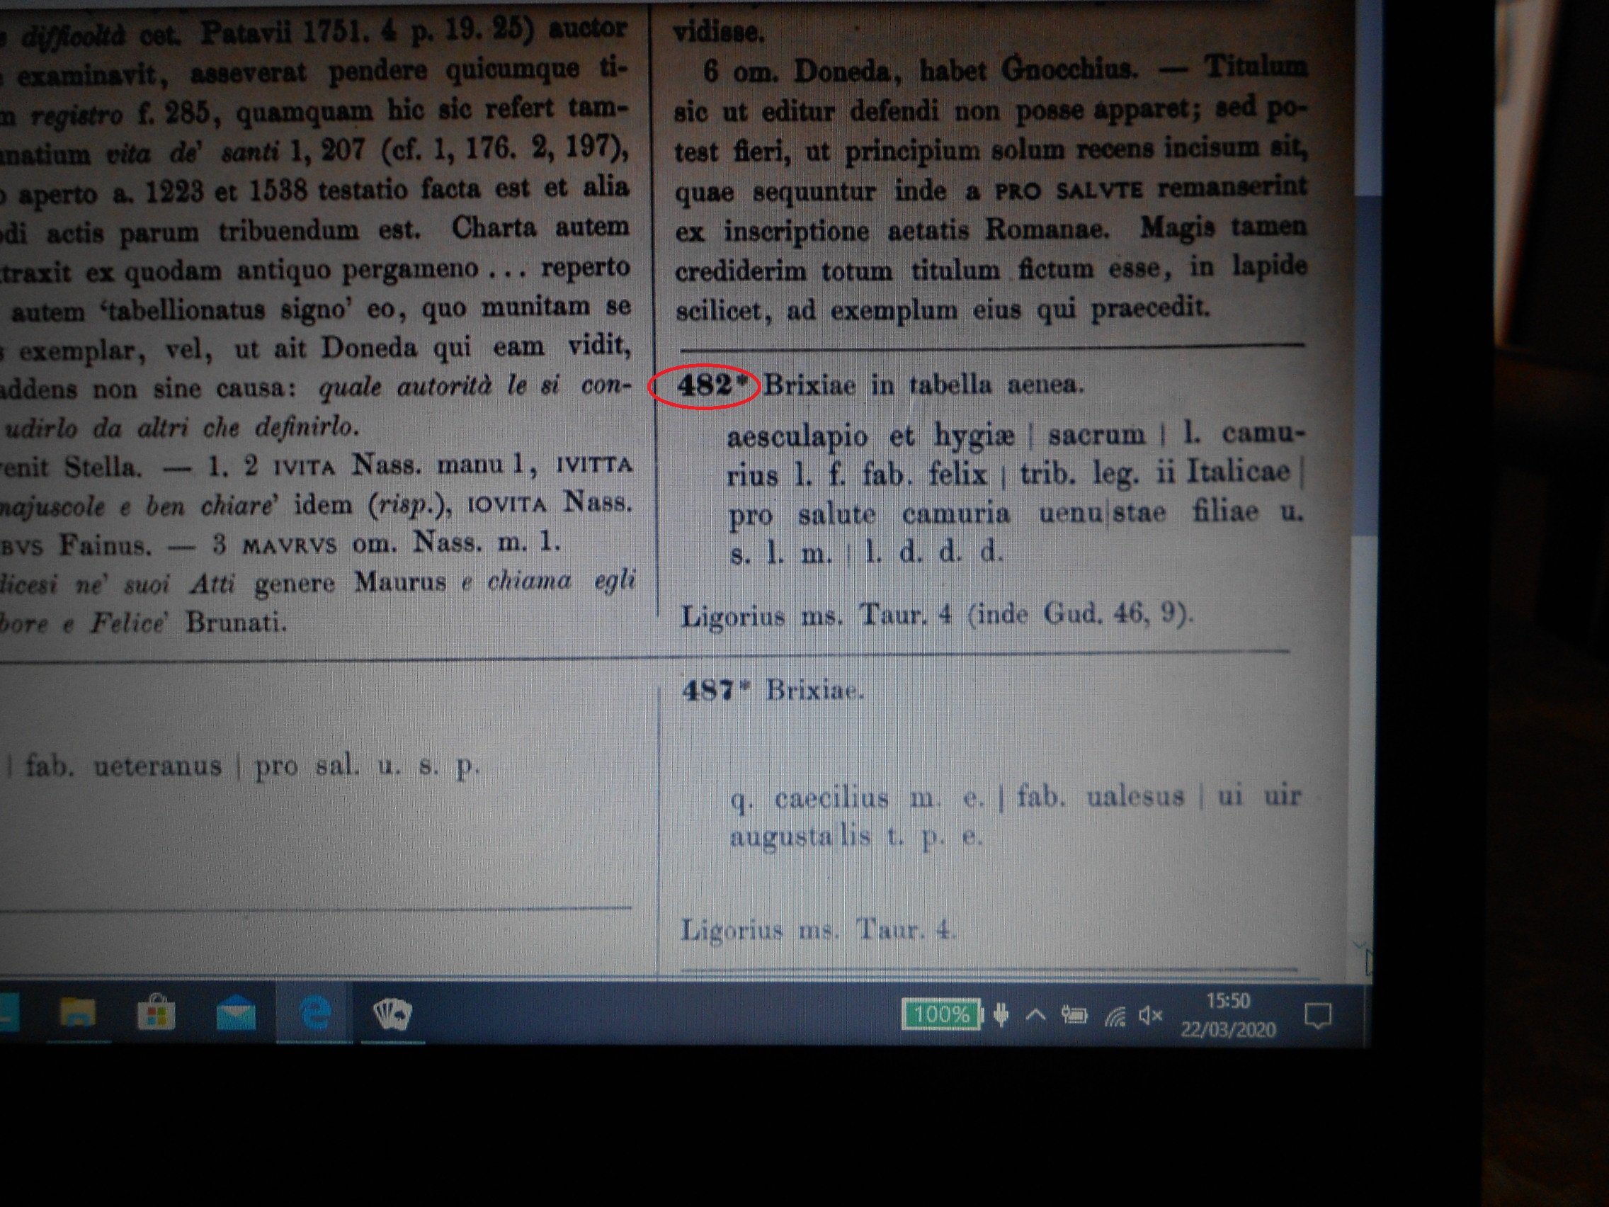Viewport: 1609px width, 1207px height.
Task: Open the Solitaire cards app icon
Action: pyautogui.click(x=393, y=1013)
